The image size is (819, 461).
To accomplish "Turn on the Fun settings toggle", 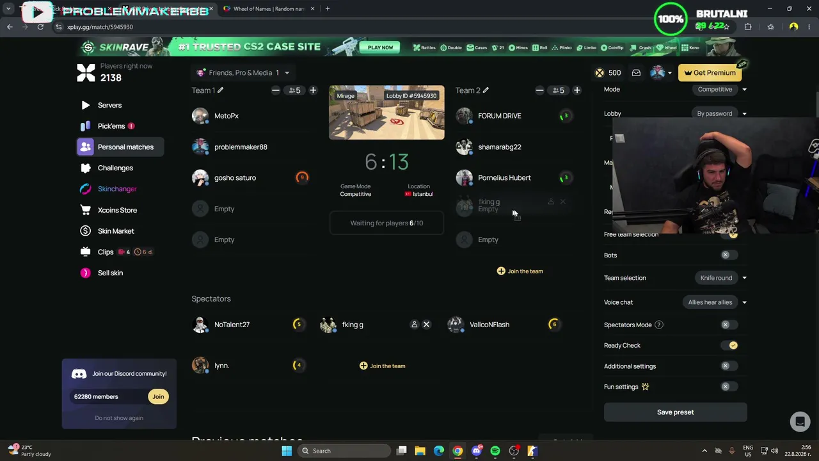I will [729, 387].
